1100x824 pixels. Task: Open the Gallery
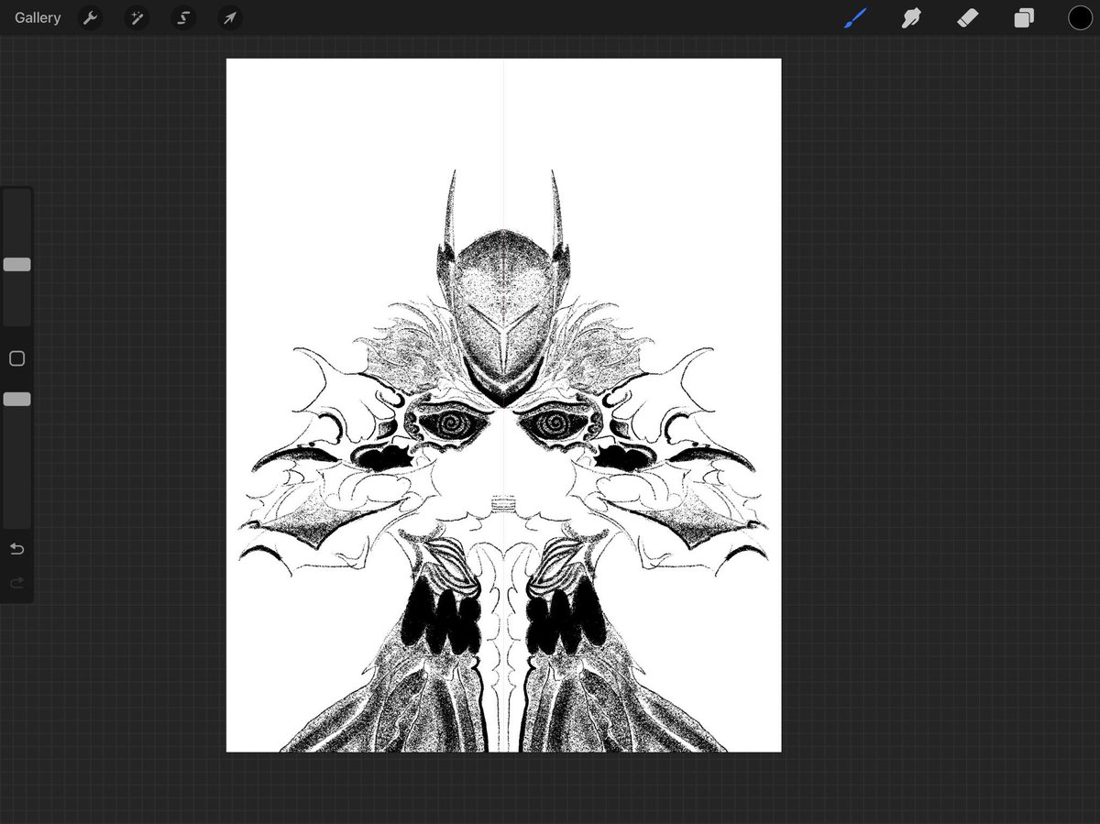tap(38, 18)
